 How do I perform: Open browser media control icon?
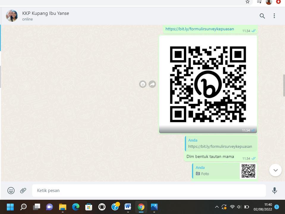click(259, 2)
